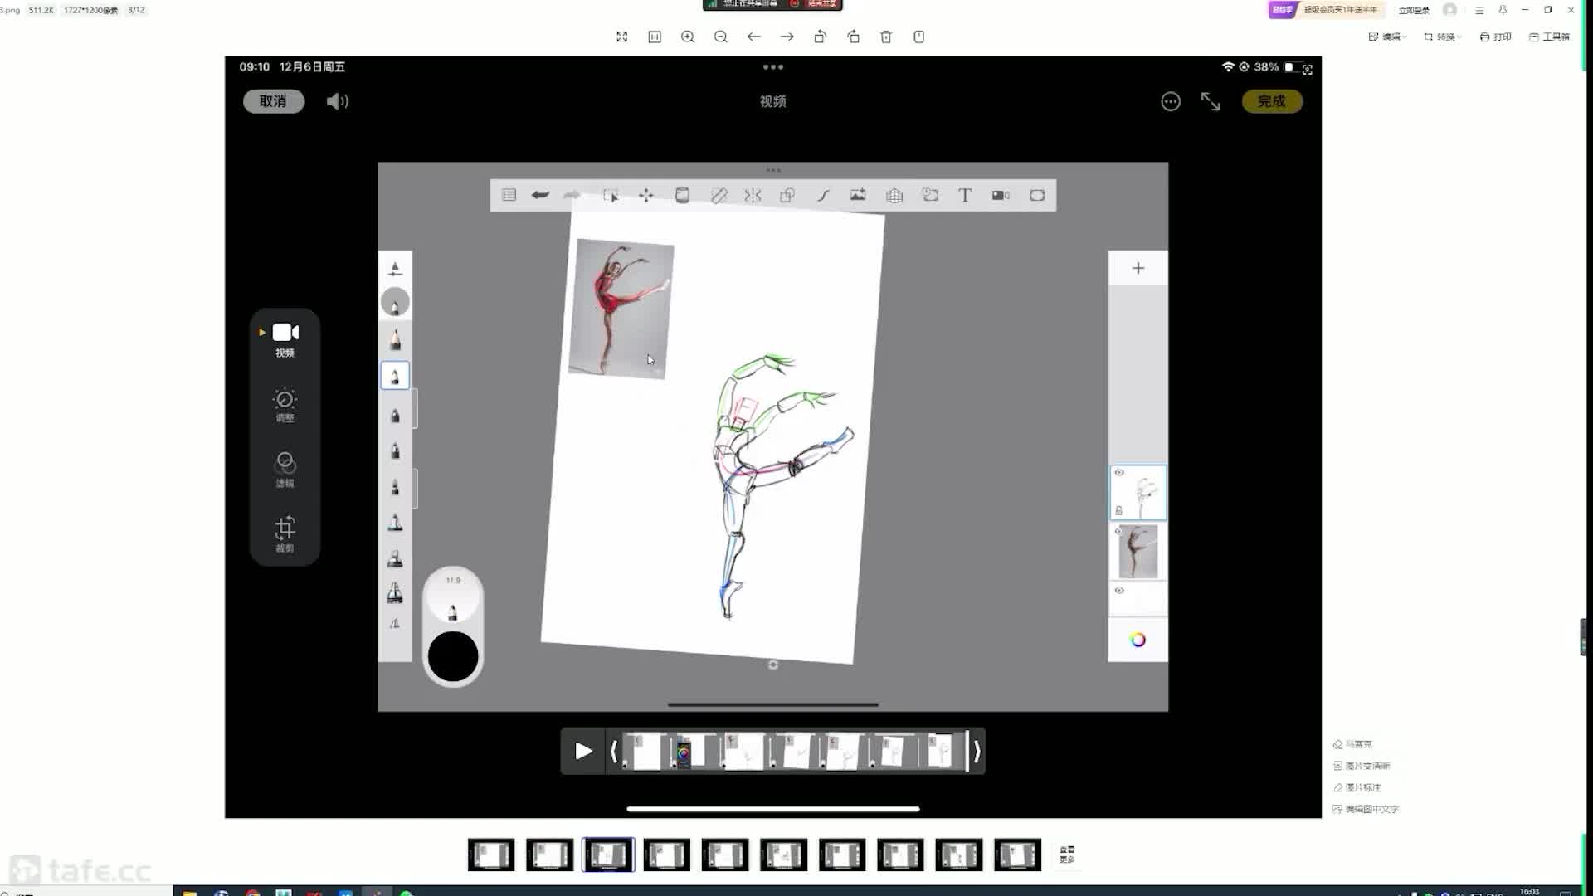This screenshot has height=896, width=1593.
Task: Click the right trim handle of the video timeline
Action: [x=977, y=751]
